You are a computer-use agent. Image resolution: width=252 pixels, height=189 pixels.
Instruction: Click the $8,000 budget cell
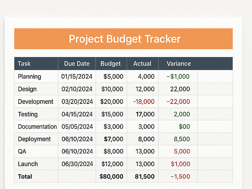pyautogui.click(x=111, y=151)
